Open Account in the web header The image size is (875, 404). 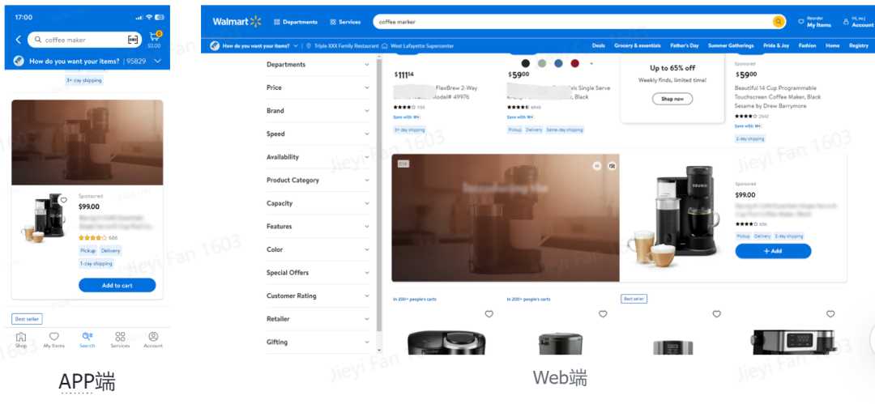[859, 22]
